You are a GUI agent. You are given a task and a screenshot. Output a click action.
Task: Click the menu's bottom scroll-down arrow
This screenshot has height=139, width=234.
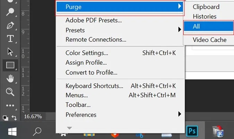coord(69,128)
